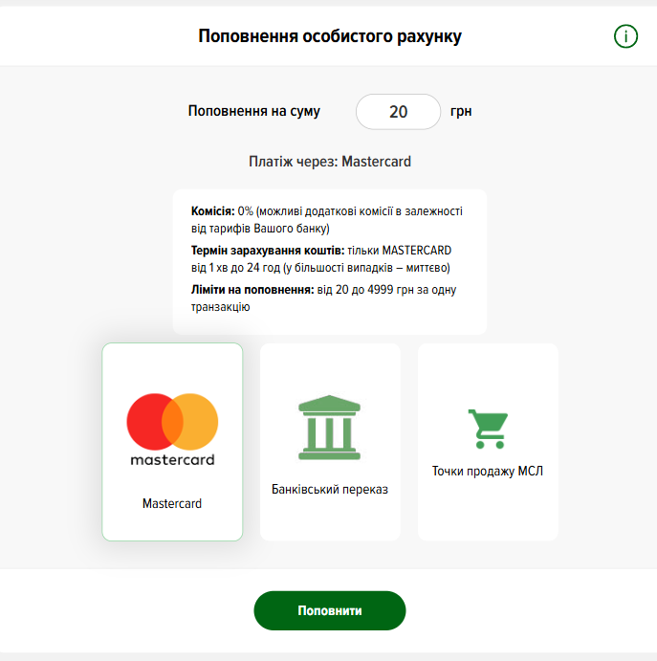This screenshot has height=661, width=657.
Task: Select the 'Банківський переказ' payment option label
Action: tap(330, 490)
